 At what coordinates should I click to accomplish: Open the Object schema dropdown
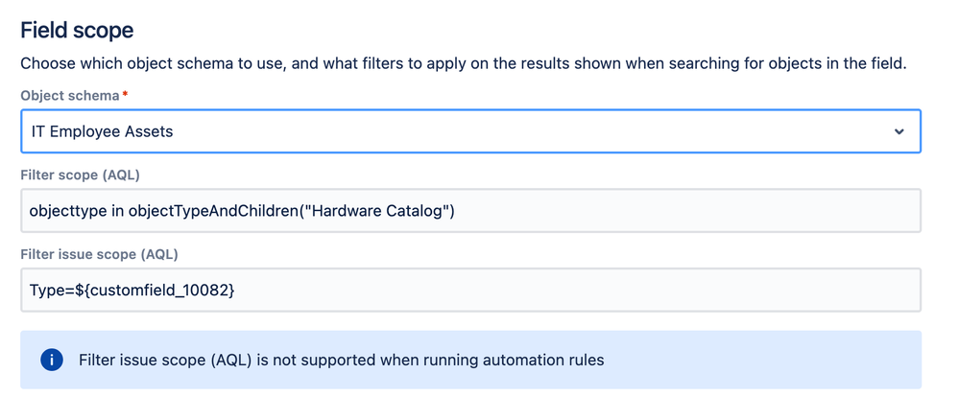point(470,131)
